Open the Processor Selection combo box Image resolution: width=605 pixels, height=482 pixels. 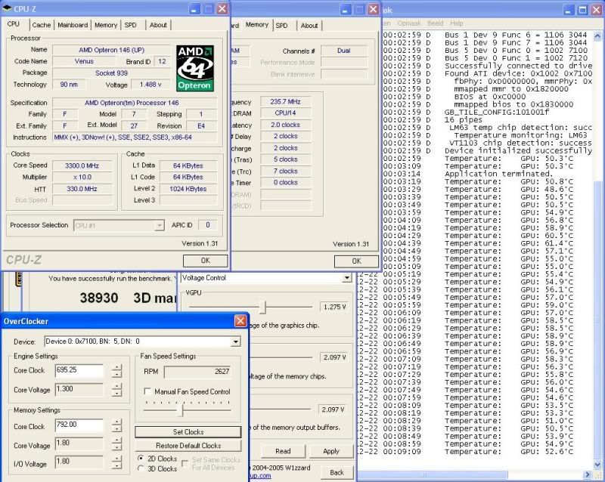[159, 225]
